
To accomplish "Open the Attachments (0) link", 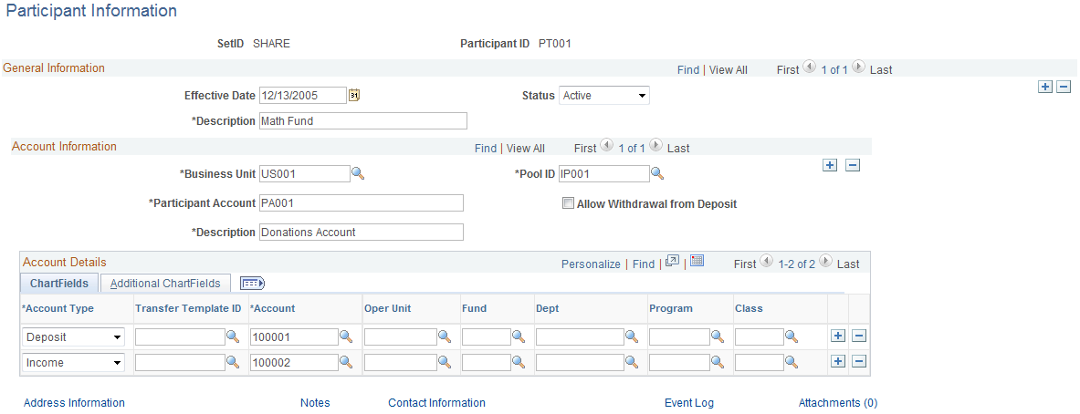I will [837, 403].
